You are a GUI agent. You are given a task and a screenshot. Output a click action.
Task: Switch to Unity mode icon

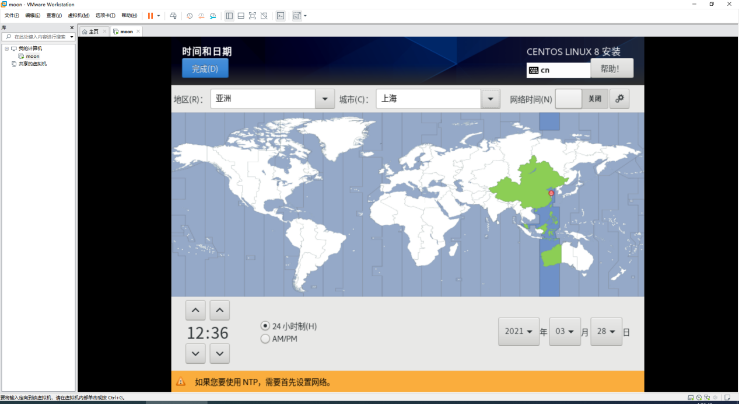264,16
